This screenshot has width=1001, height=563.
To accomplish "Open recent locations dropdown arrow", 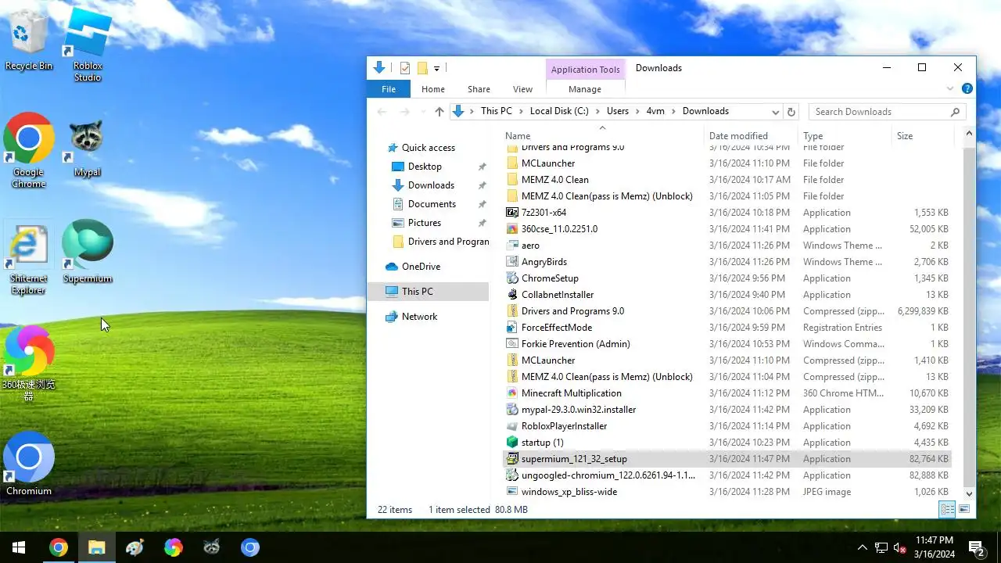I will click(422, 112).
